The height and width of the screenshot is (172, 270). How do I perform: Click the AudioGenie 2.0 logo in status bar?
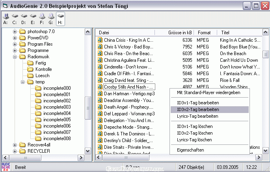tap(6, 167)
